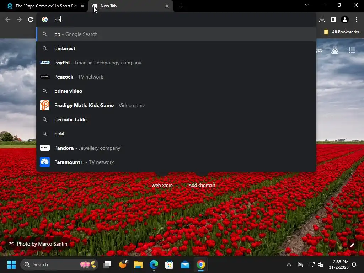Show hidden system tray icons
The image size is (364, 273).
(289, 264)
